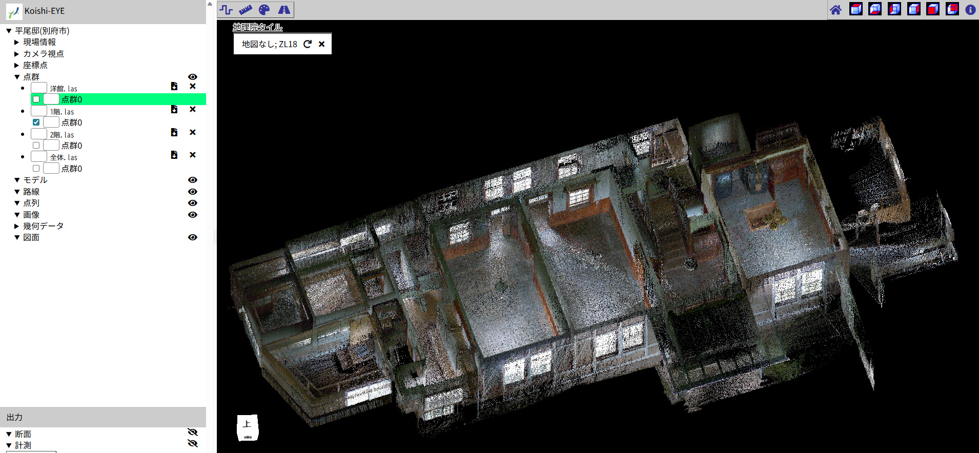Open the 地理院タイル link

tap(257, 27)
